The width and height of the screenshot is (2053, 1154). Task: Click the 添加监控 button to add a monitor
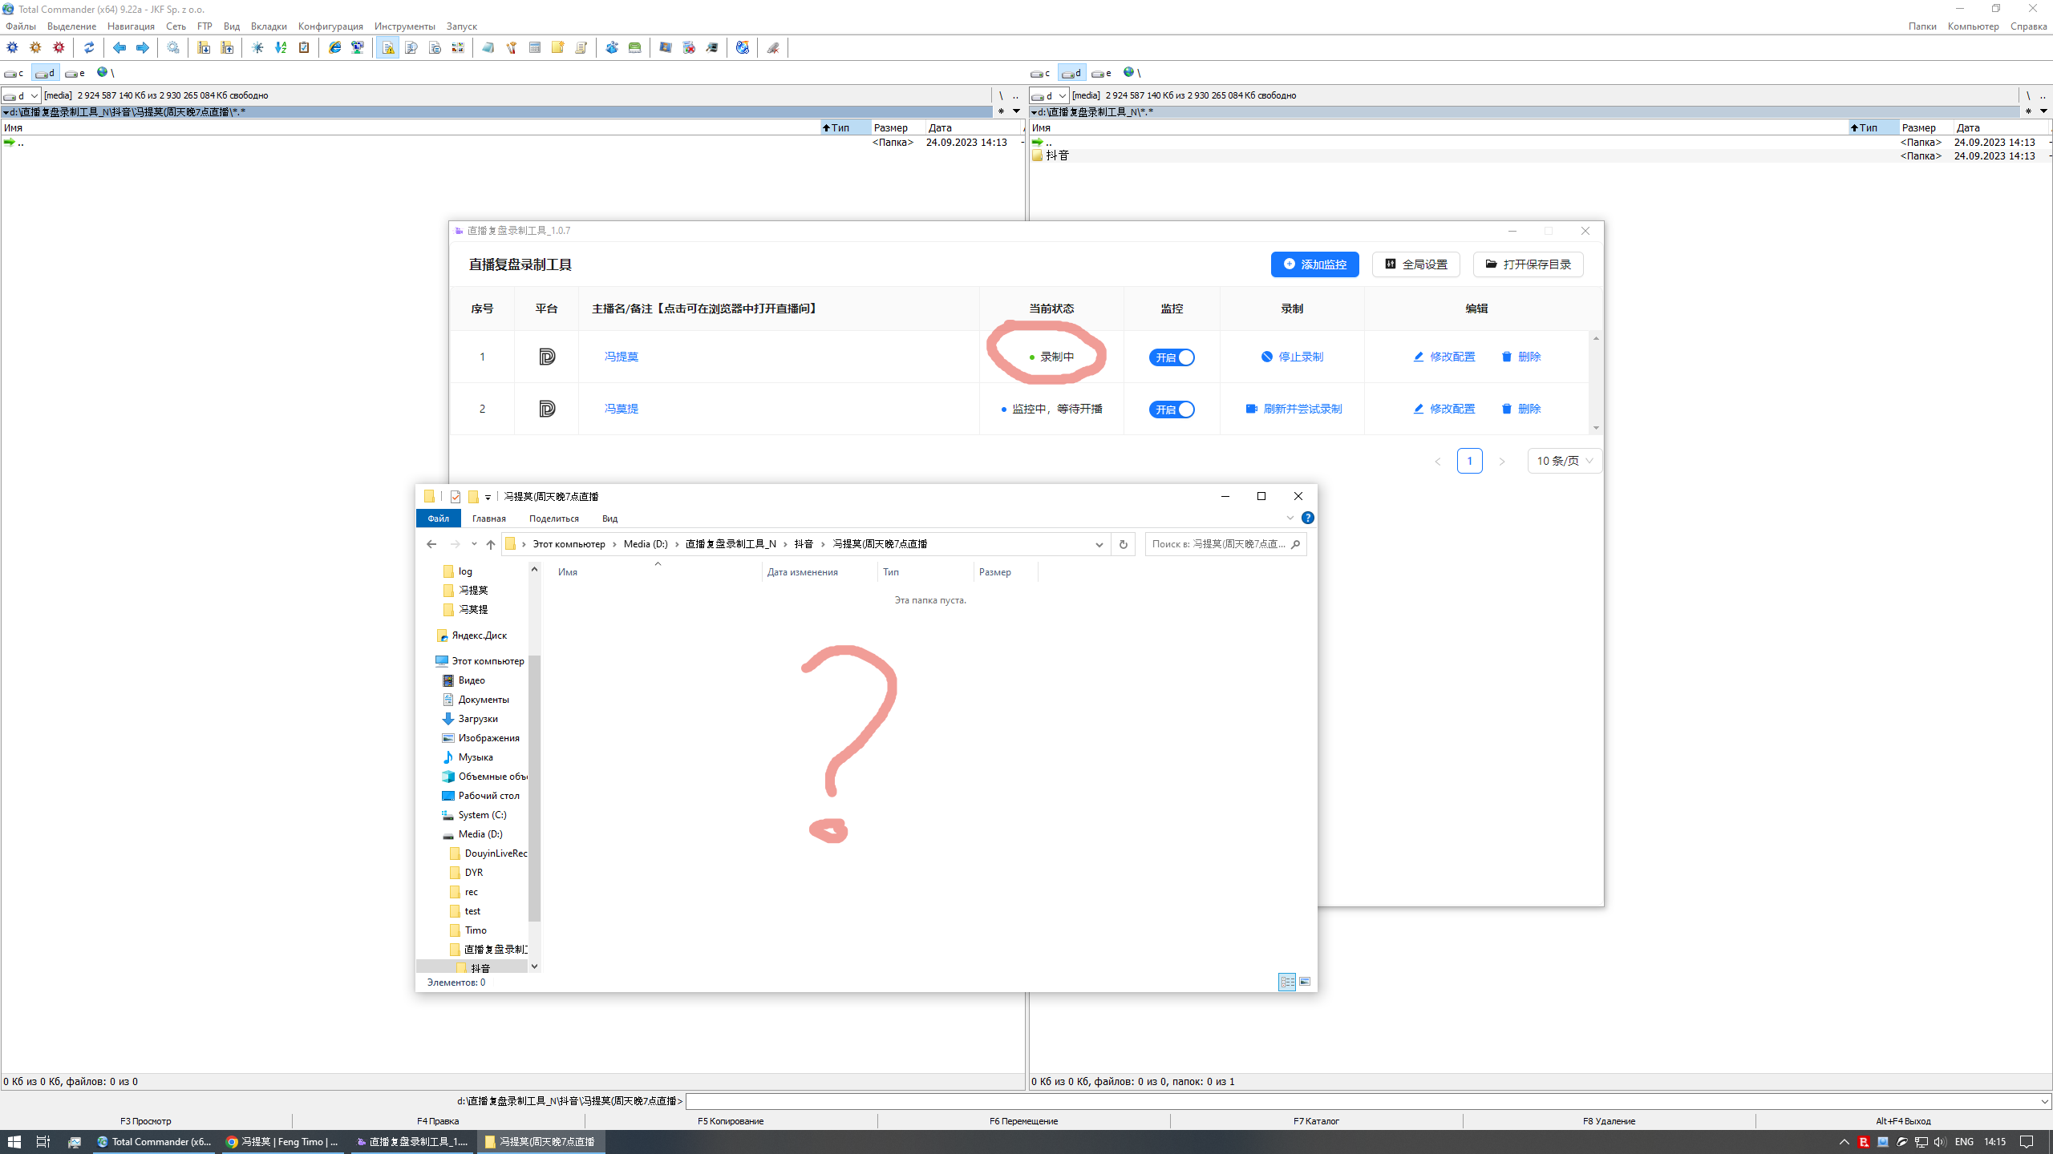(1314, 264)
